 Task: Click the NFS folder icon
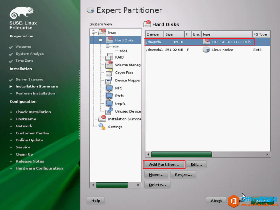tap(109, 88)
